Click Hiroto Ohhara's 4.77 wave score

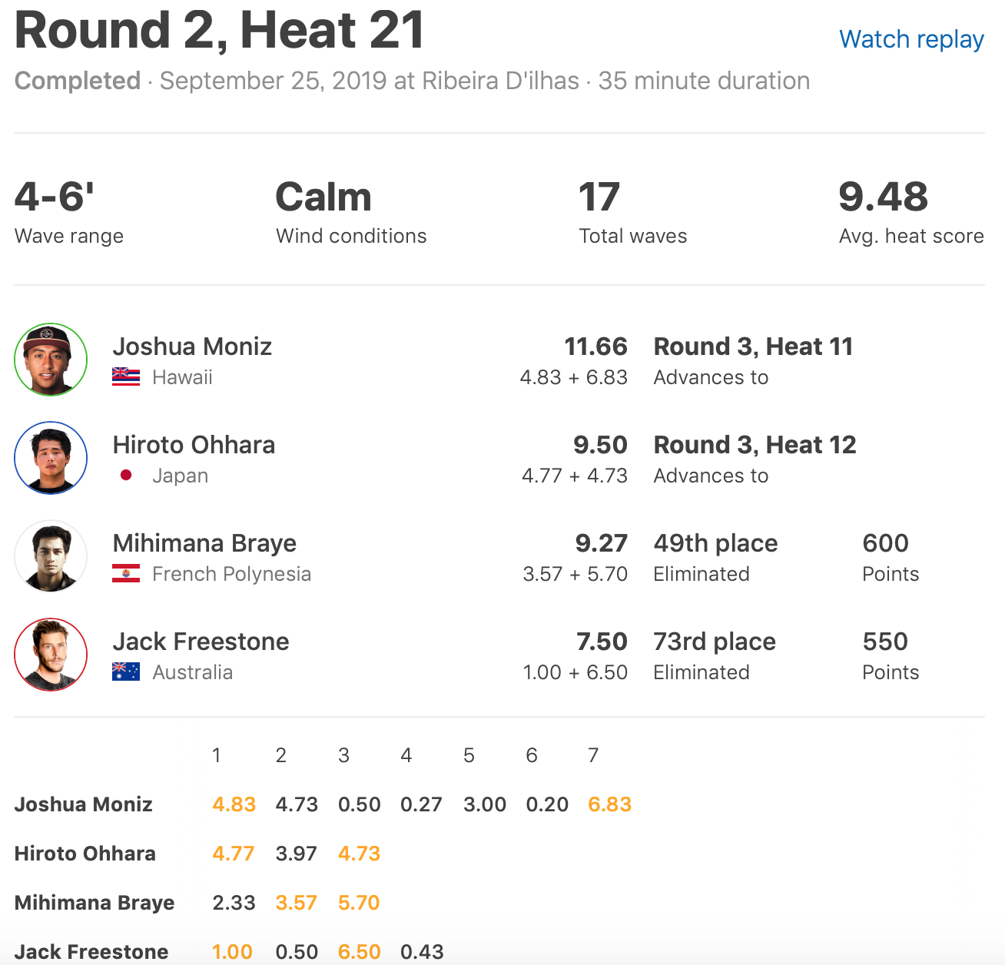[234, 854]
